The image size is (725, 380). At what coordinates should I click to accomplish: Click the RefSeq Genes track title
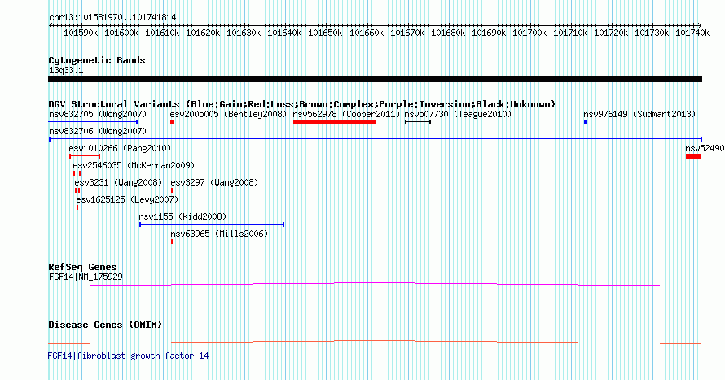click(x=82, y=267)
